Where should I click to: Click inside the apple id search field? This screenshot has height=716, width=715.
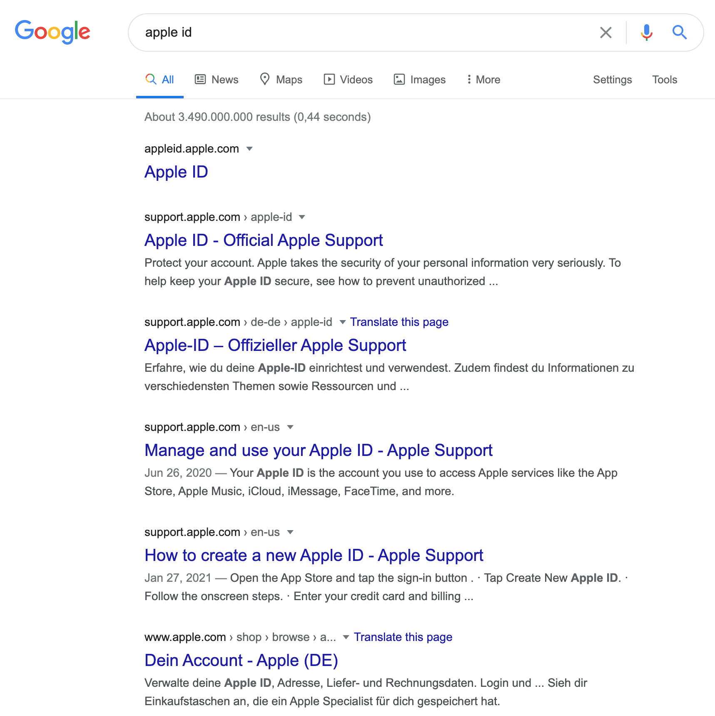tap(366, 33)
